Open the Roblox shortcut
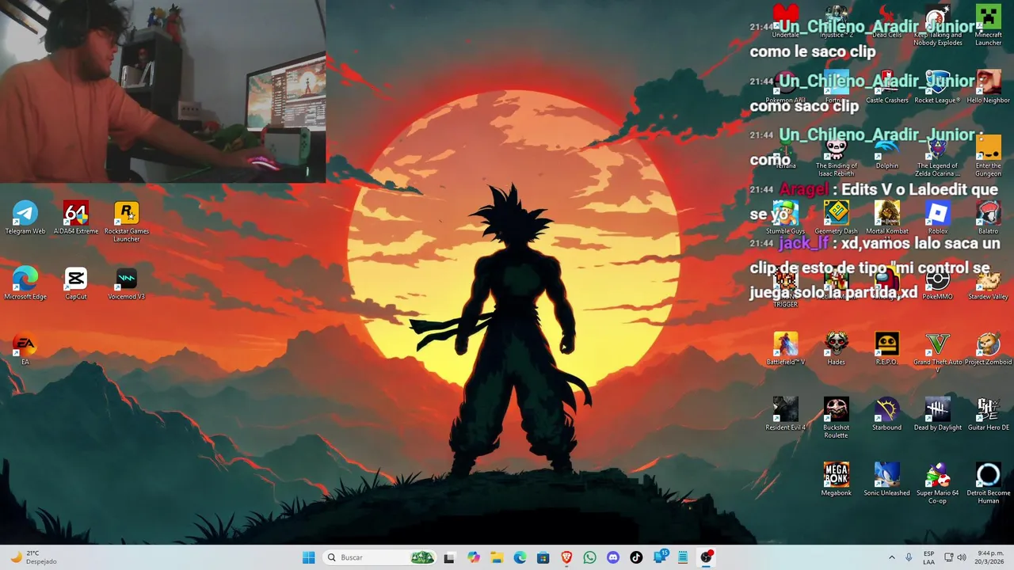 click(x=937, y=218)
